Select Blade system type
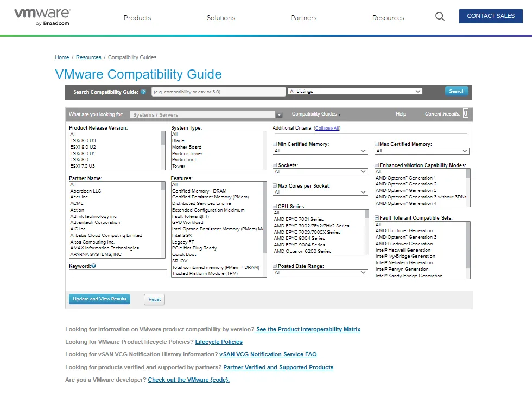 tap(179, 140)
